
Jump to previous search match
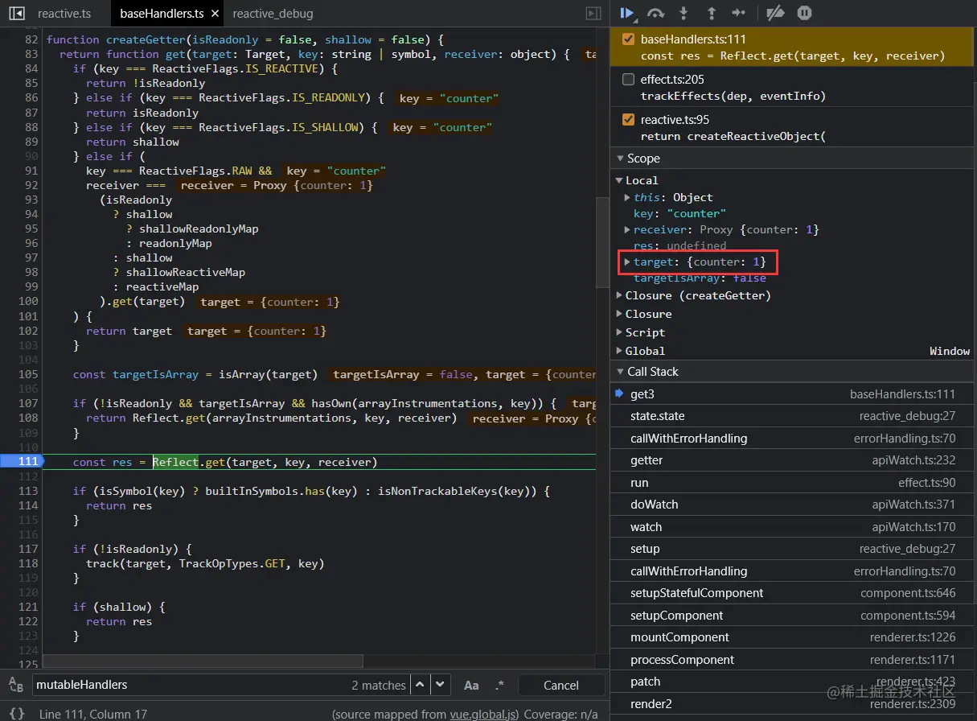click(x=419, y=685)
